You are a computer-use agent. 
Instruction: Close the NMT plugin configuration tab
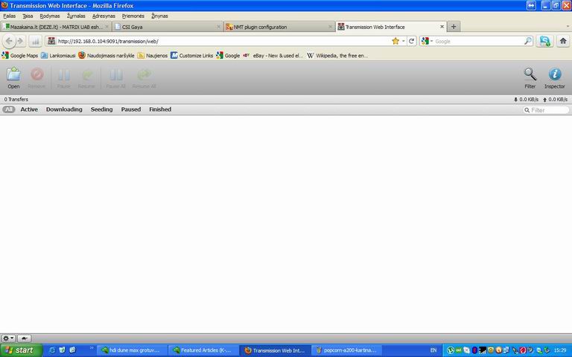click(x=330, y=27)
